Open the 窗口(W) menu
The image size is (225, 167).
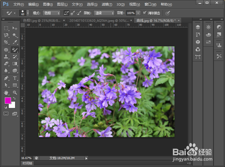150,4
